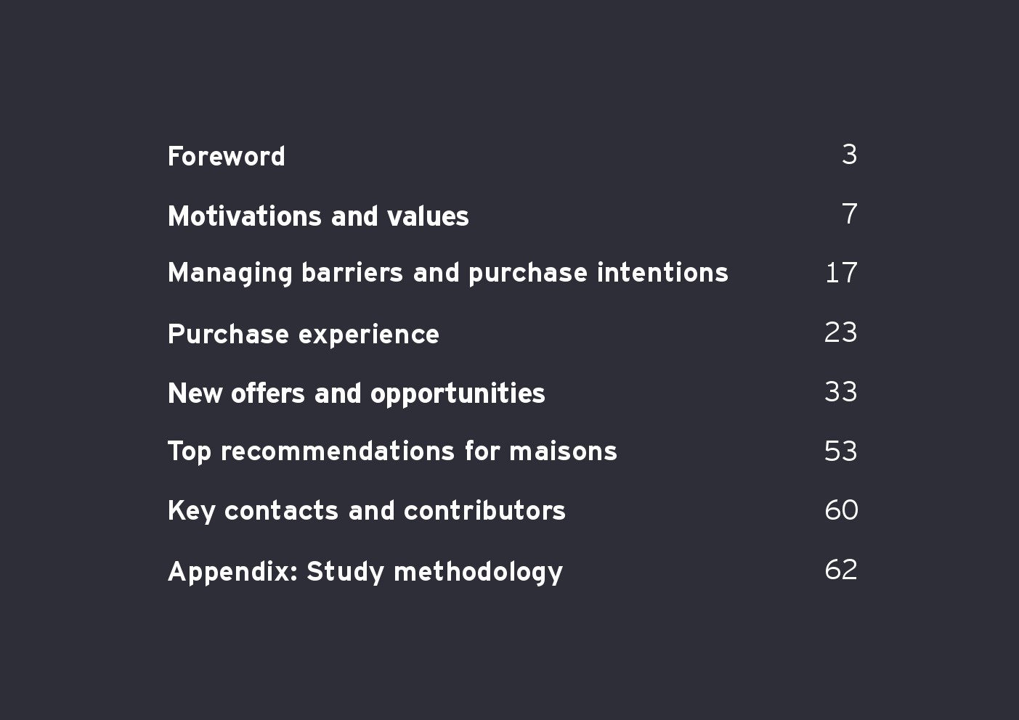
Task: Jump to Purchase experience chapter
Action: coord(303,334)
